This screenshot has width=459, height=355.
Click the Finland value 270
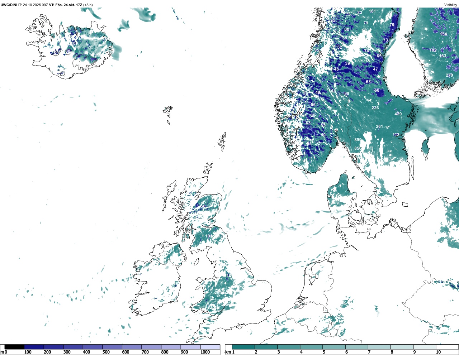pos(449,76)
